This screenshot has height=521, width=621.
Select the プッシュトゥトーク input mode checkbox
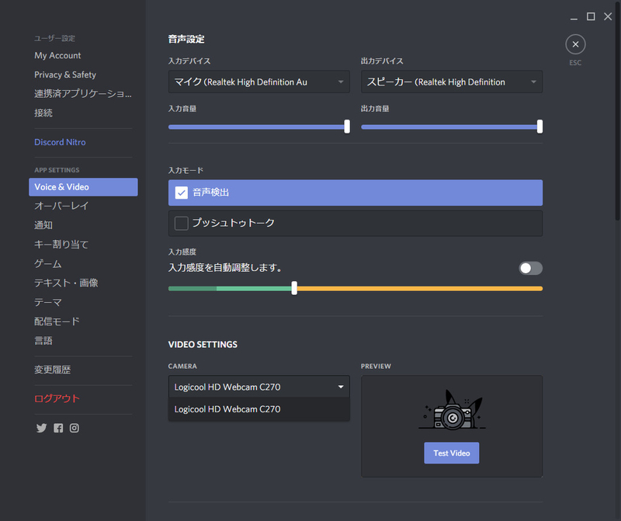pos(182,223)
